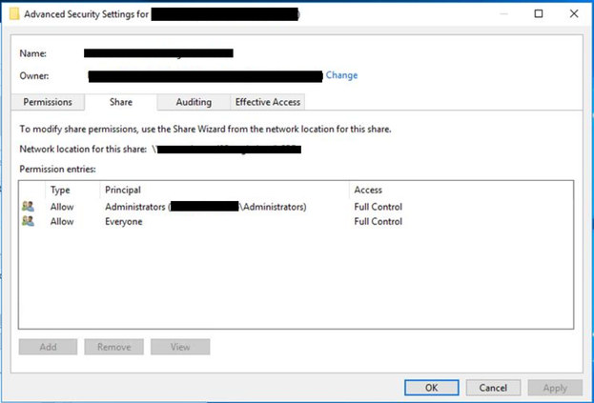This screenshot has width=594, height=403.
Task: Select the Everyone permission entry name
Action: 124,222
